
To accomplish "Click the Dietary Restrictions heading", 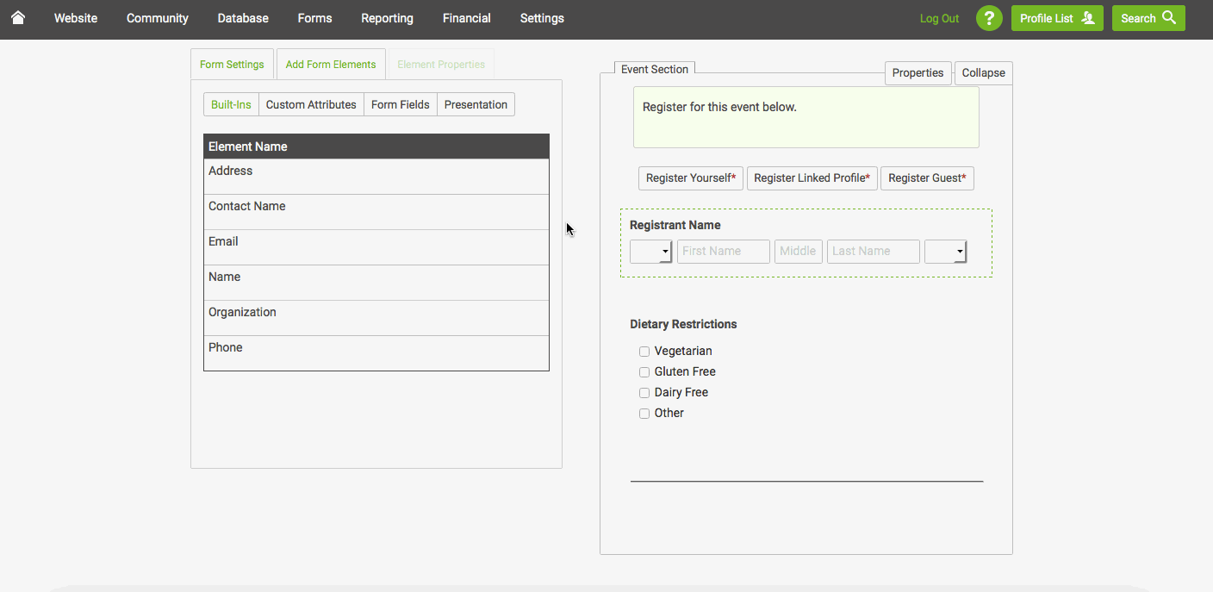I will [683, 325].
